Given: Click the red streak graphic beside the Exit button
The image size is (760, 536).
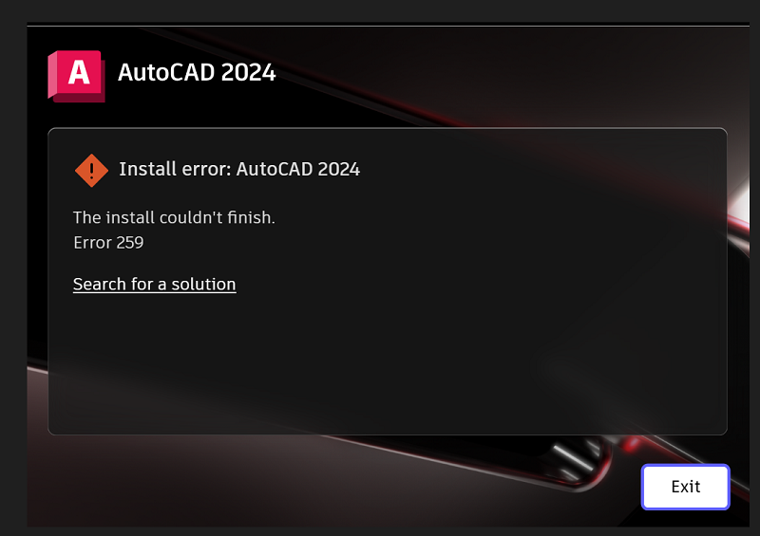Looking at the screenshot, I should 630,443.
